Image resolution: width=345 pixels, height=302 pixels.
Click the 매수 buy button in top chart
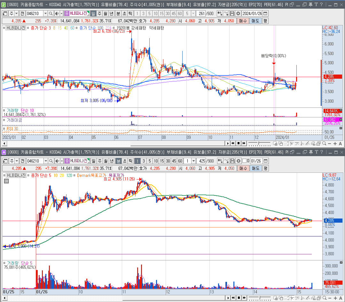coord(243,21)
